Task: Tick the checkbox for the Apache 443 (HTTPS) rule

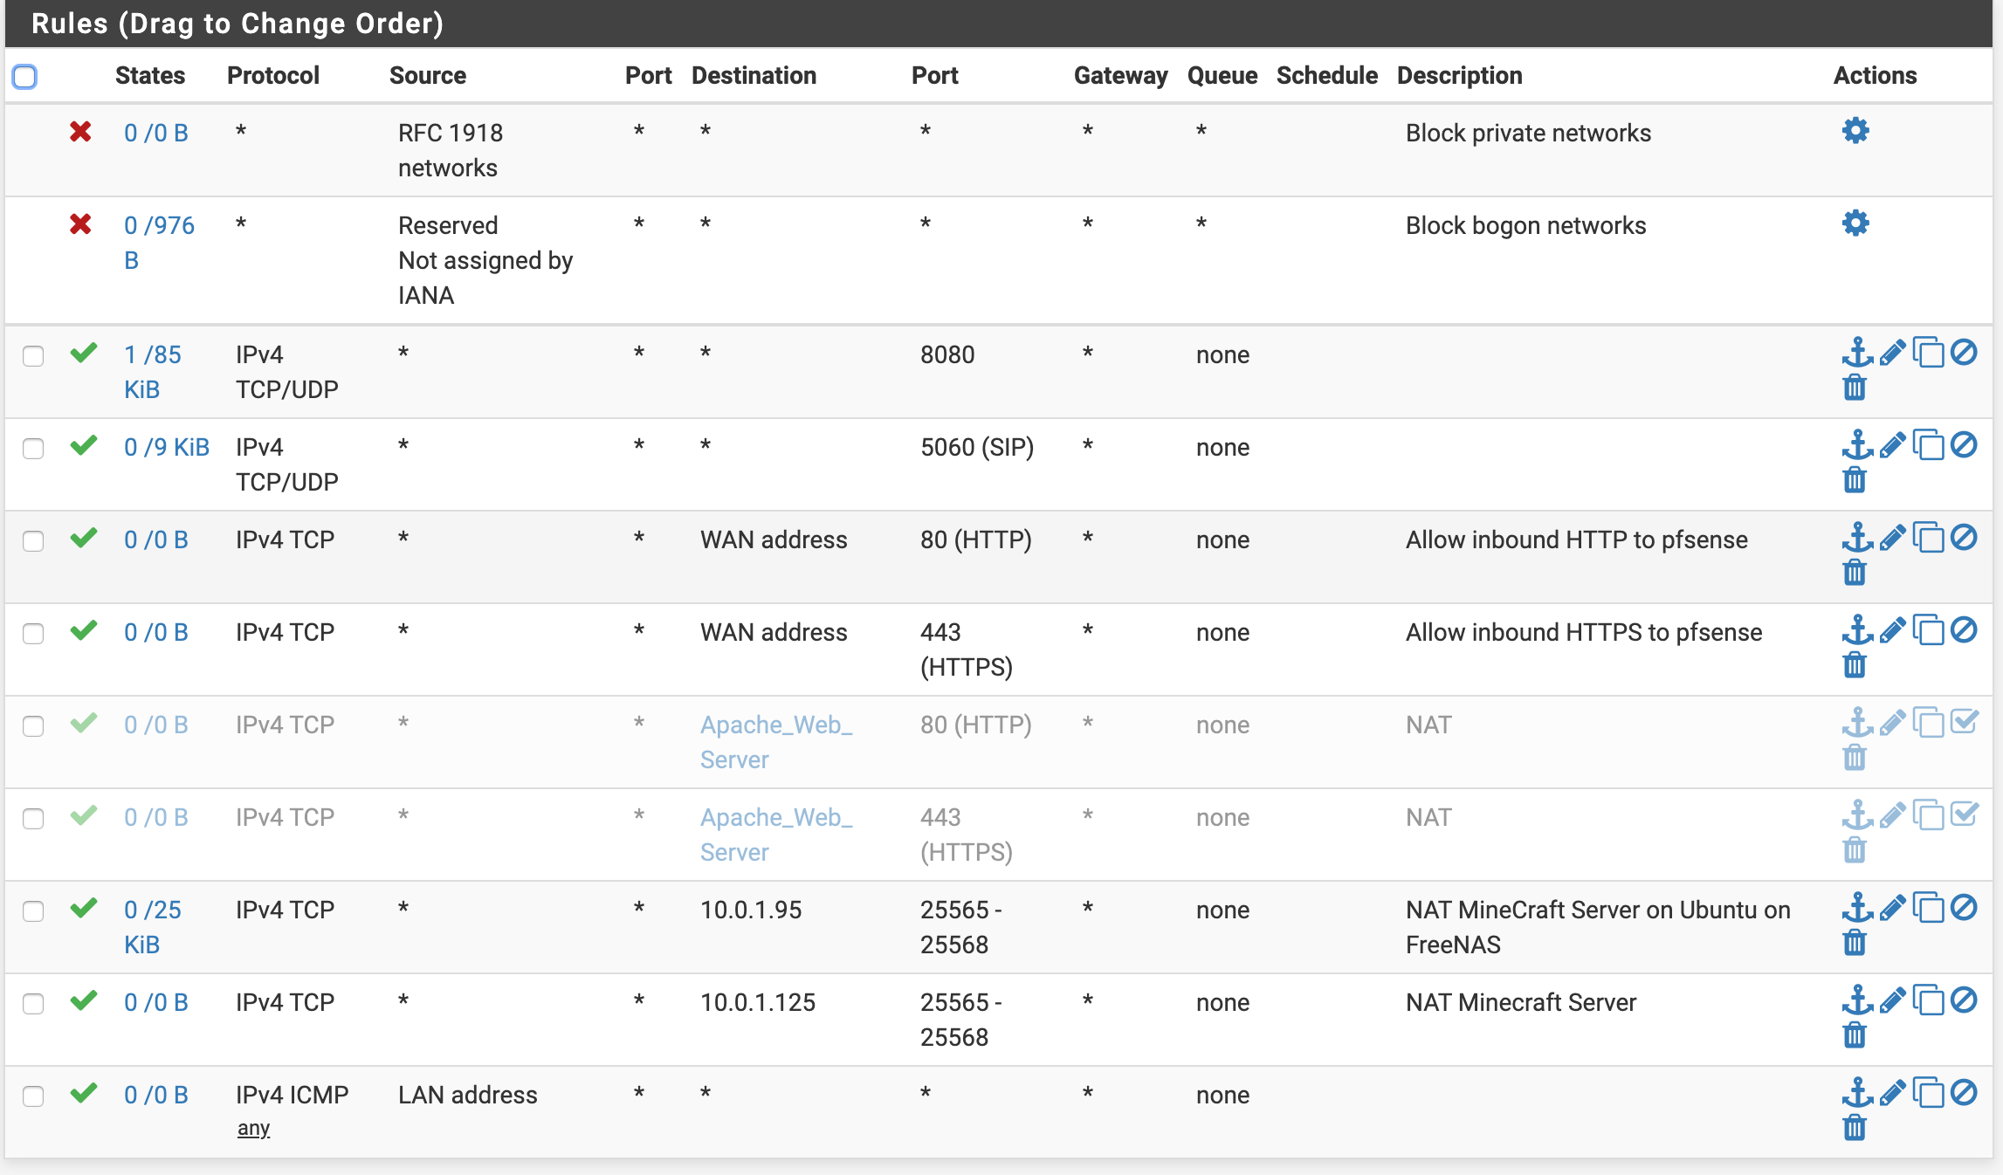Action: coord(33,819)
